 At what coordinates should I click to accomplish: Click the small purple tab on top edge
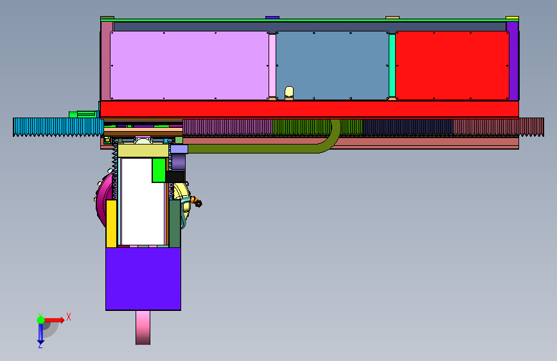click(272, 17)
